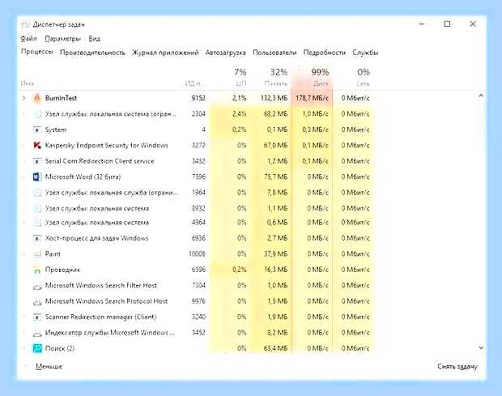Image resolution: width=502 pixels, height=396 pixels.
Task: Click PID 10008 of Paint
Action: click(197, 254)
